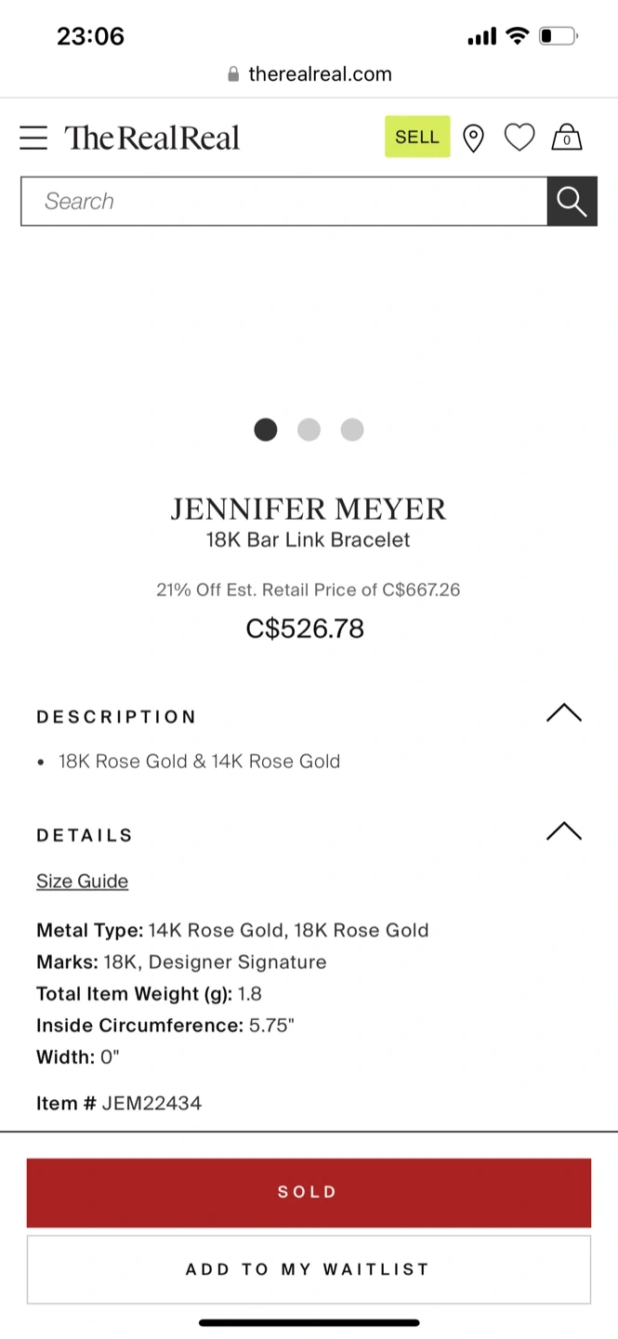618x1339 pixels.
Task: Collapse the Details section chevron
Action: pos(563,831)
